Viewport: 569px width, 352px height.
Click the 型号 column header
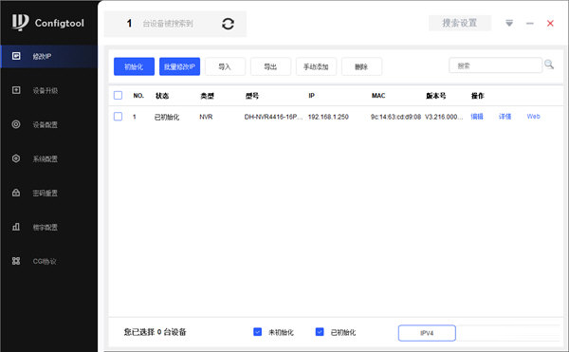(252, 96)
